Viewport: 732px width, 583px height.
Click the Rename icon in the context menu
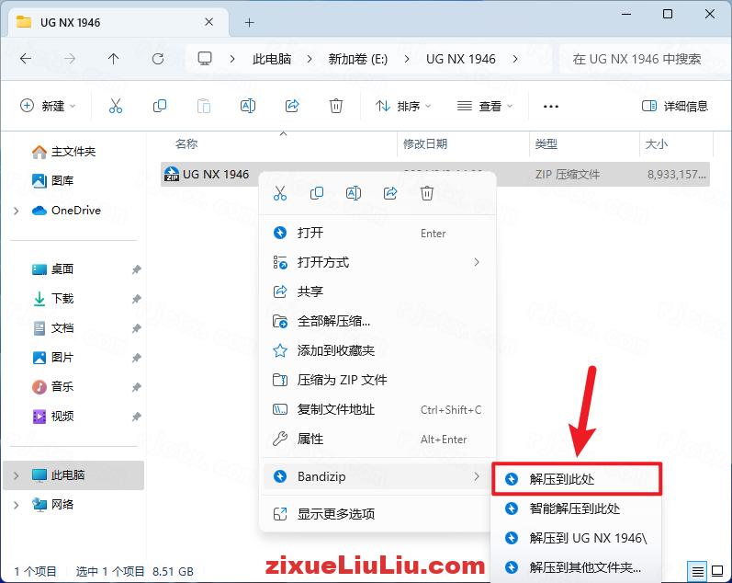point(354,193)
